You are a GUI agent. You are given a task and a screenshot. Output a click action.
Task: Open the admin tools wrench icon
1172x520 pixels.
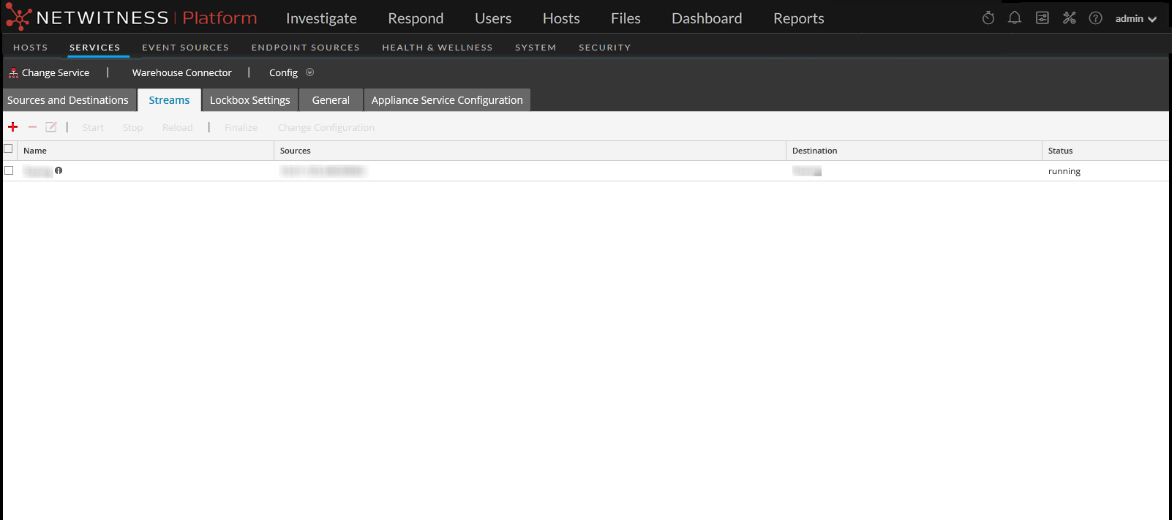tap(1070, 18)
